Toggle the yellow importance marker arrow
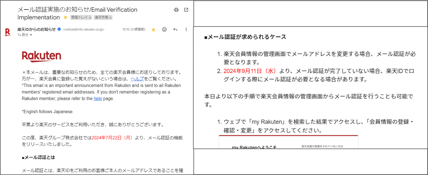The image size is (428, 175). 65,18
